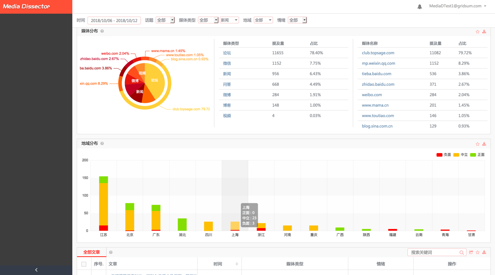Viewport: 495px width, 275px height.
Task: Favorite the 媒体分布 panel with star icon
Action: pyautogui.click(x=477, y=32)
